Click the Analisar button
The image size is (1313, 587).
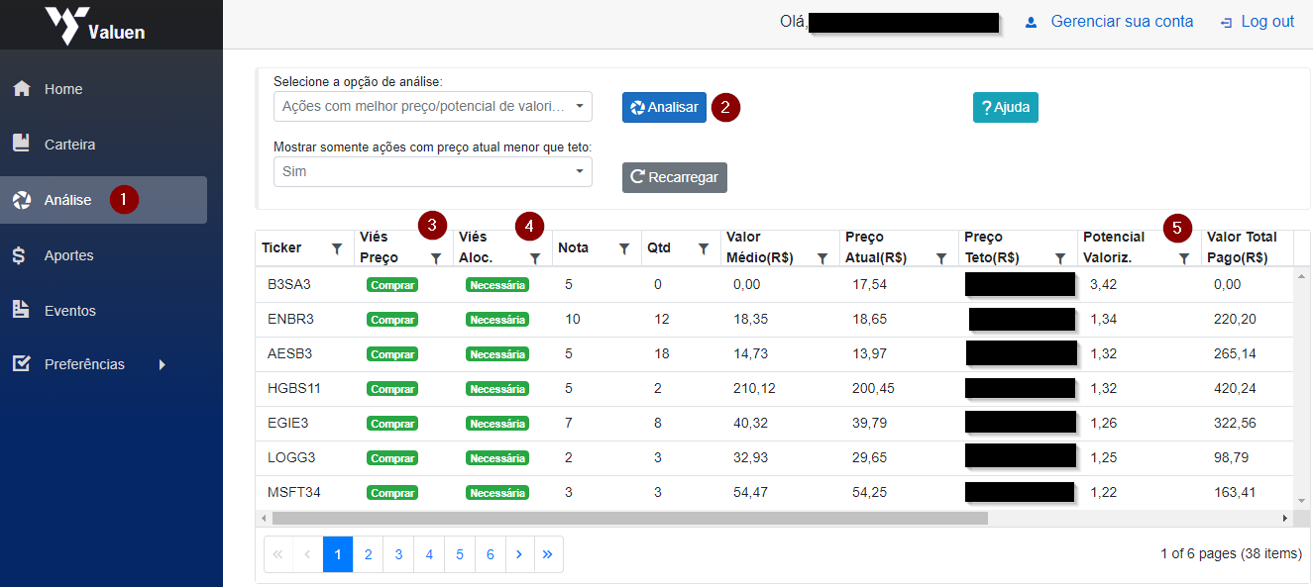pos(664,108)
